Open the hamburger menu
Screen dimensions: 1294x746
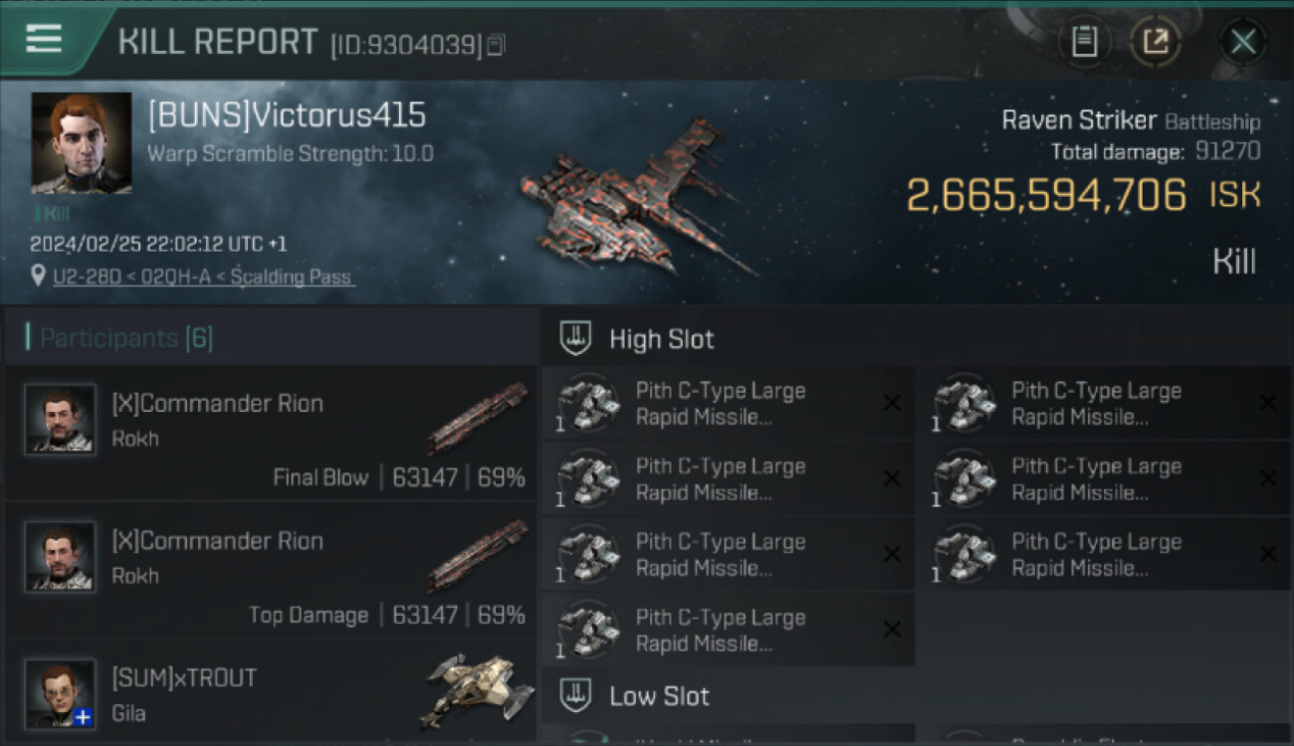coord(44,40)
